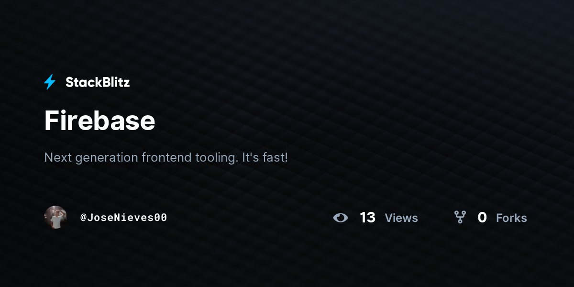The width and height of the screenshot is (574, 287).
Task: Select the 0 forks count
Action: pos(482,218)
